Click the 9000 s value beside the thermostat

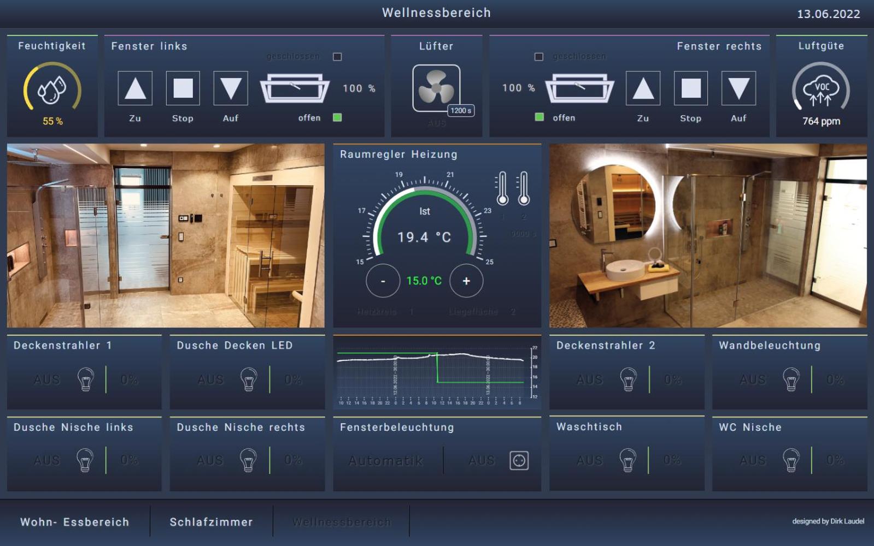pyautogui.click(x=524, y=234)
